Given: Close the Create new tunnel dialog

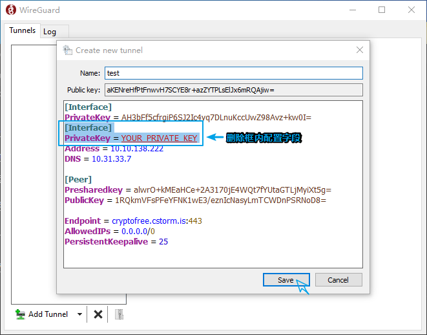Looking at the screenshot, I should pos(360,50).
